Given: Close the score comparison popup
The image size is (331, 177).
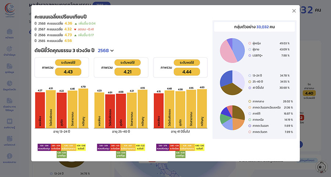Looking at the screenshot, I should pos(294,11).
